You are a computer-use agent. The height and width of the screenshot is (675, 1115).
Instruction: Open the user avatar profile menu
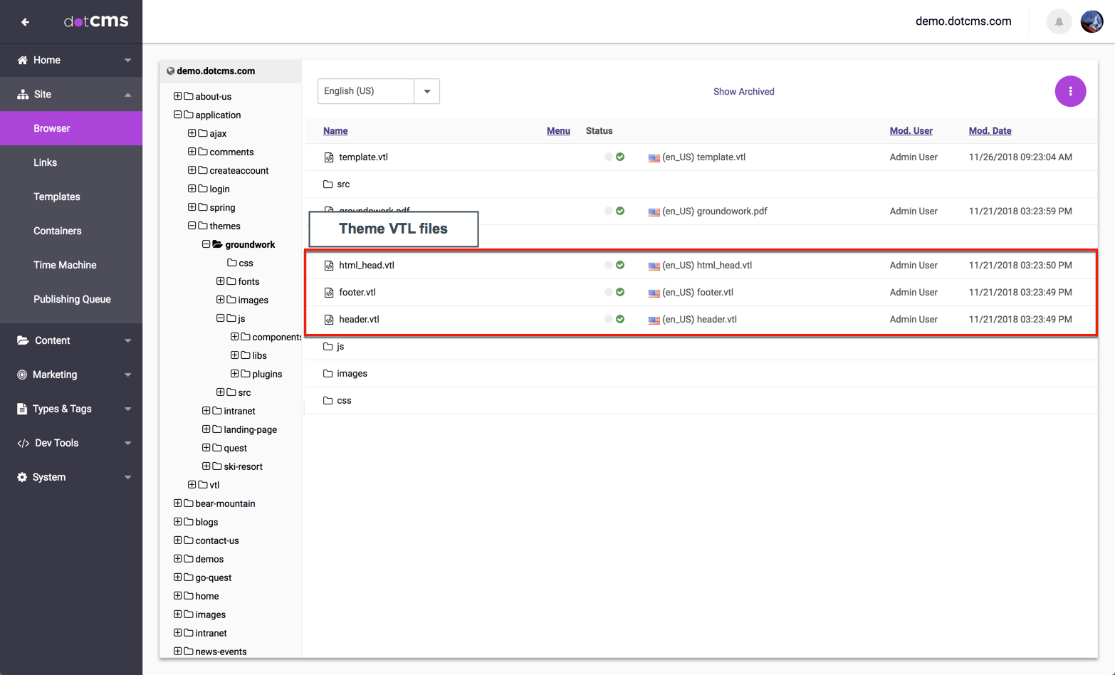click(x=1092, y=22)
